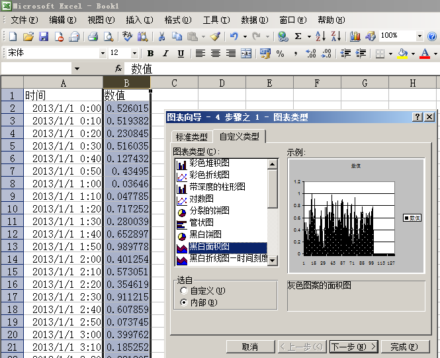Click the Increase Indent icon
Viewport: 440px width, 358px height.
[361, 54]
